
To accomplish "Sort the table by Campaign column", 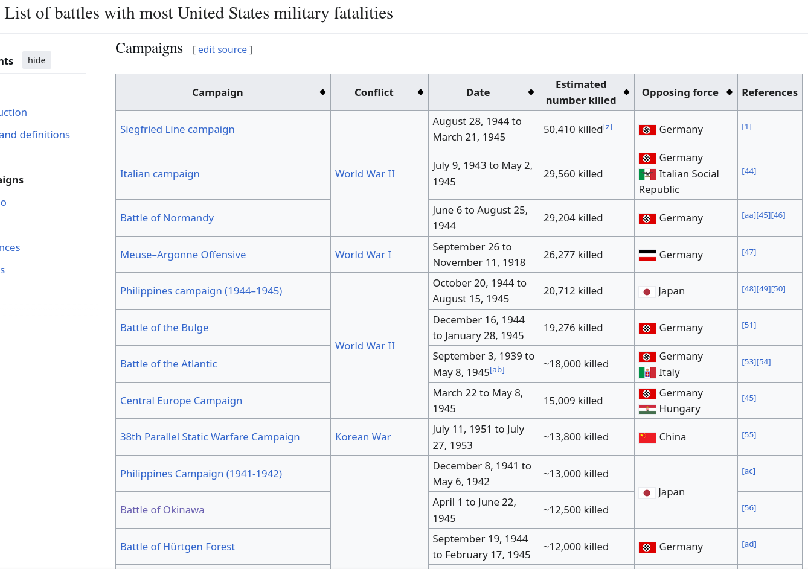I will tap(322, 92).
